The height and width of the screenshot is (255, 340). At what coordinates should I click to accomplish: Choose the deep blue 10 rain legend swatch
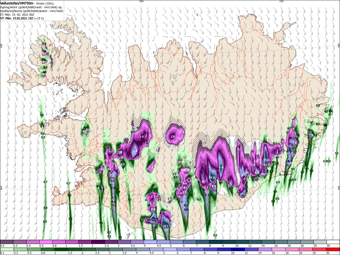(x=238, y=249)
